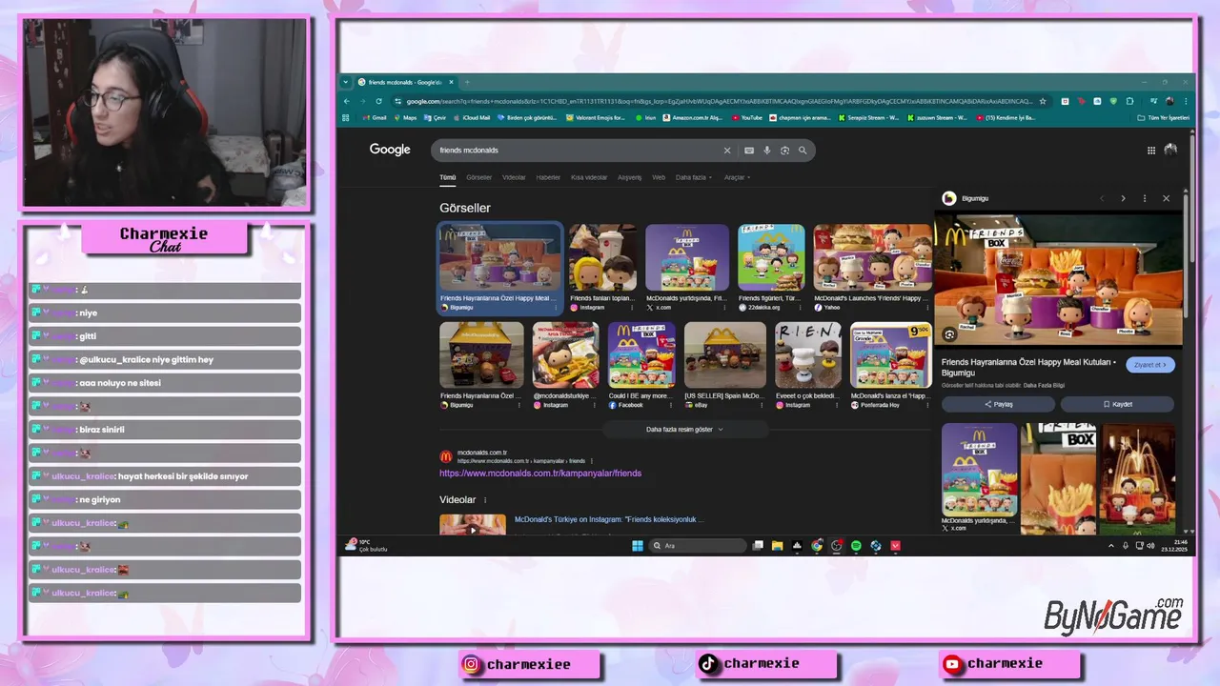Open the Google account profile avatar
This screenshot has height=686, width=1220.
pyautogui.click(x=1170, y=150)
